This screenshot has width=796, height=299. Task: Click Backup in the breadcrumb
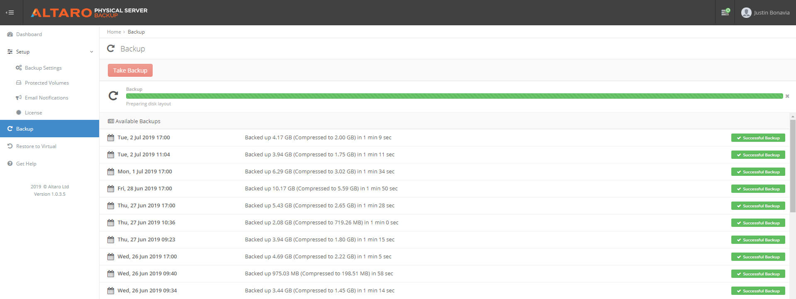tap(136, 32)
